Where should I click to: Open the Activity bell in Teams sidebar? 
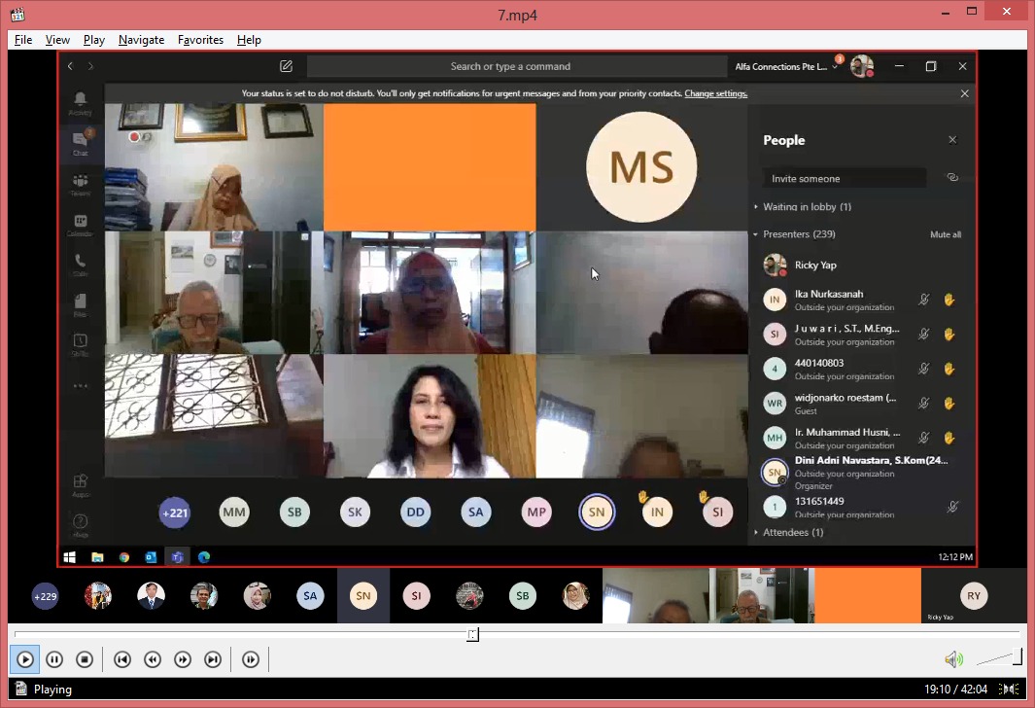pyautogui.click(x=81, y=102)
